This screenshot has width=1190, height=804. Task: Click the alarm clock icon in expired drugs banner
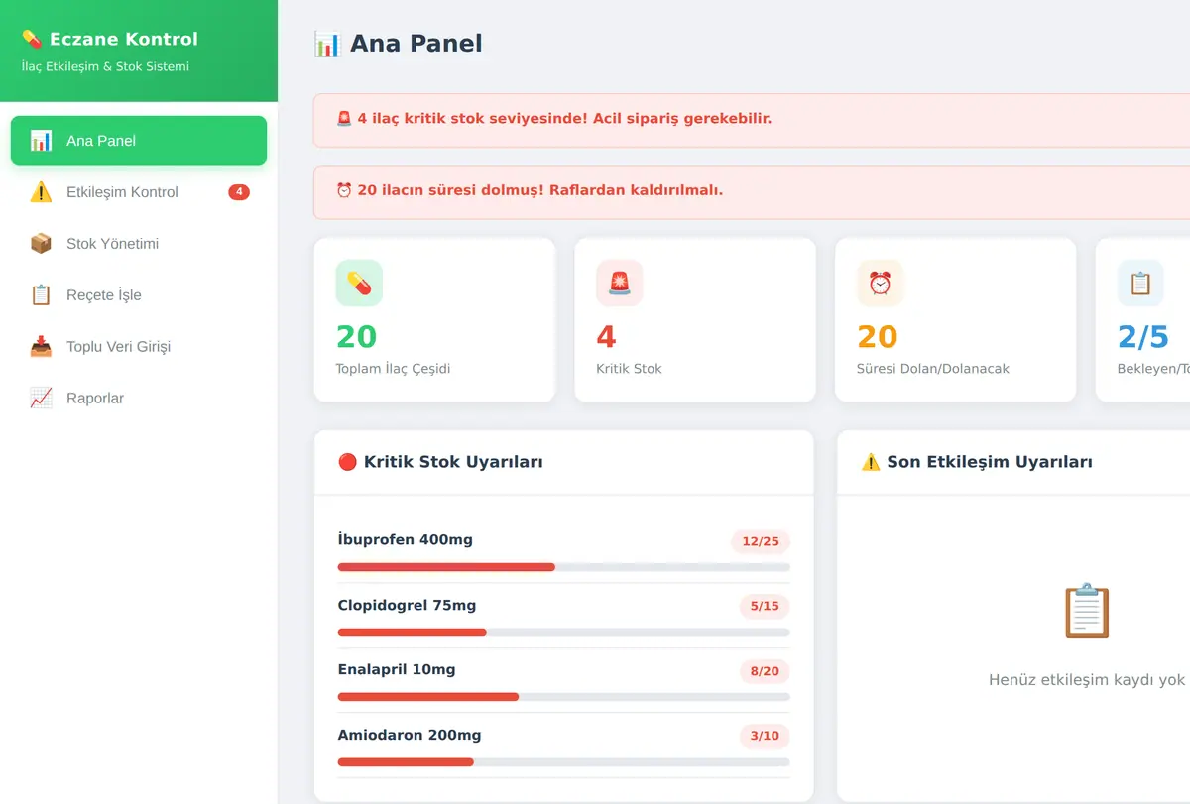[344, 190]
